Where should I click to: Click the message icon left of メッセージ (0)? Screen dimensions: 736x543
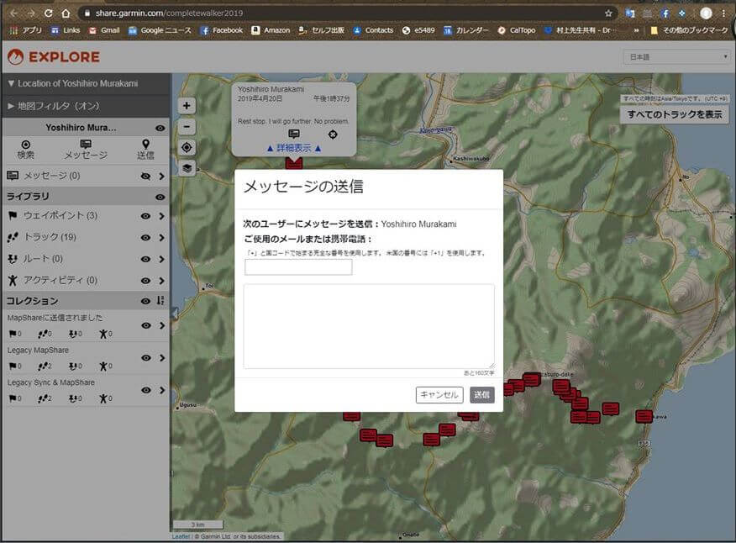[13, 176]
